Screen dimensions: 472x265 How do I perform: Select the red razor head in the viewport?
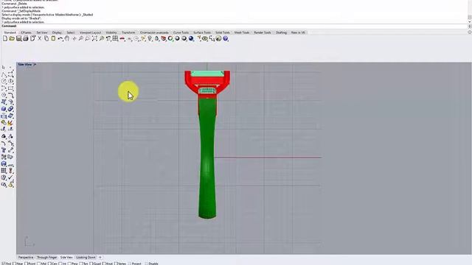pyautogui.click(x=207, y=81)
